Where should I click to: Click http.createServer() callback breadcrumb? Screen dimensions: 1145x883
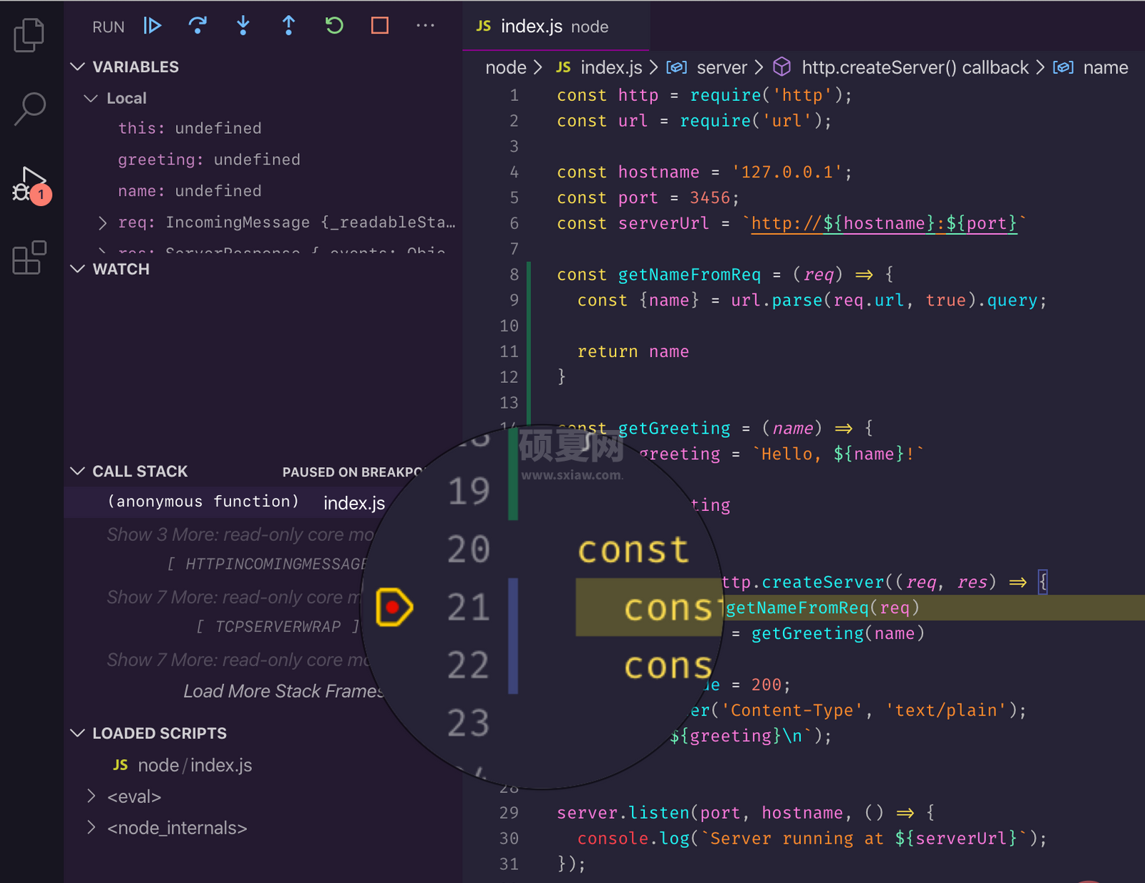(915, 67)
